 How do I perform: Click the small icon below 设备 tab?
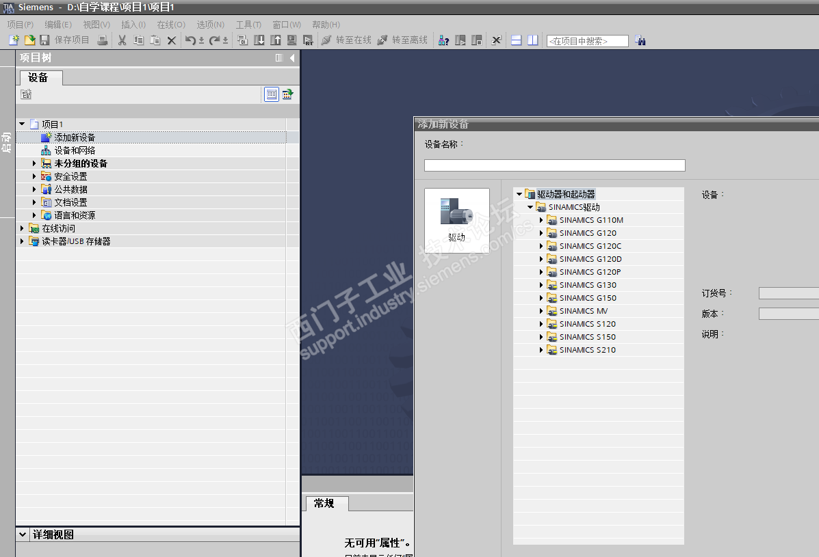pos(26,94)
